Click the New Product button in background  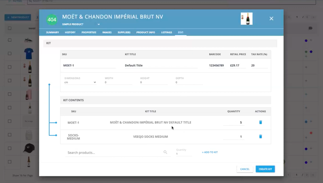pos(18,17)
